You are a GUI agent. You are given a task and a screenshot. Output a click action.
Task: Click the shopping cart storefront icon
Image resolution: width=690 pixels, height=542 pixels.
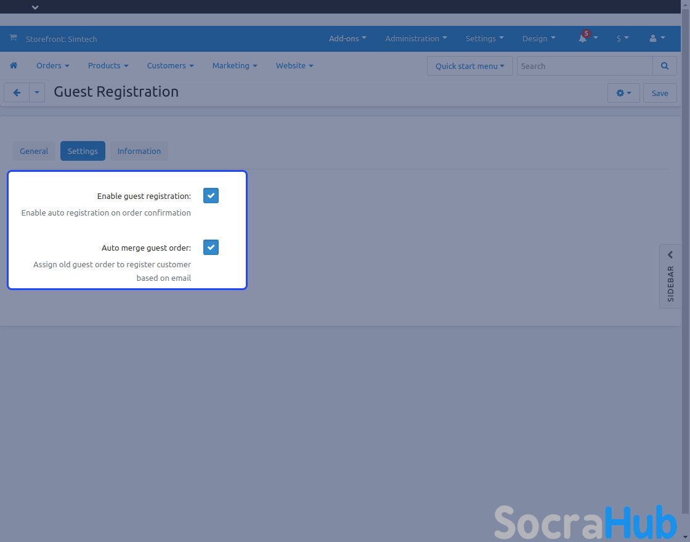point(13,38)
